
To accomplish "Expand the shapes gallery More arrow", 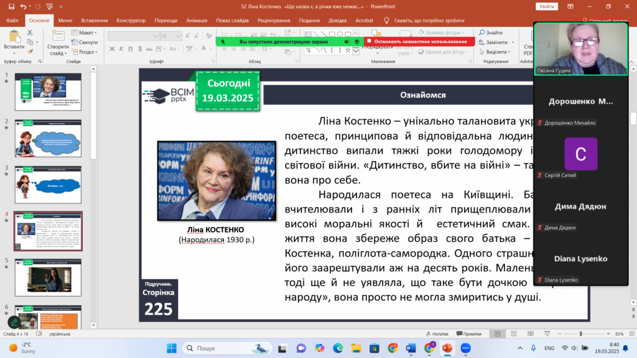I will pyautogui.click(x=356, y=51).
